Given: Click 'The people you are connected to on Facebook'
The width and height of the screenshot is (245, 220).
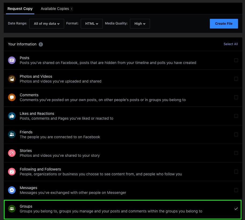Looking at the screenshot, I should [x=60, y=137].
